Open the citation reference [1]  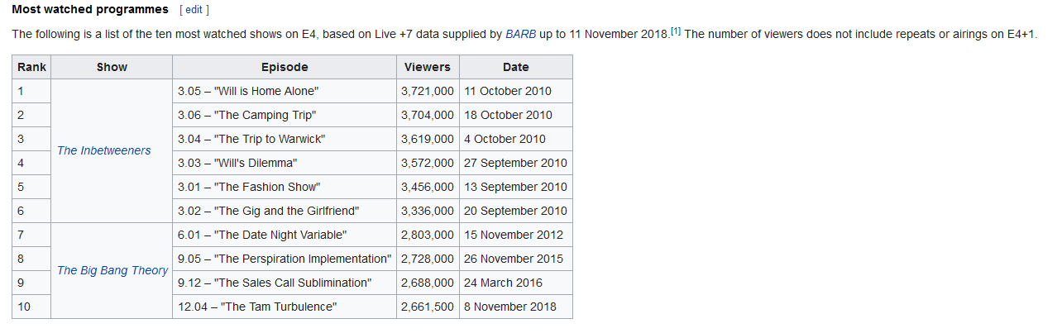click(x=676, y=31)
